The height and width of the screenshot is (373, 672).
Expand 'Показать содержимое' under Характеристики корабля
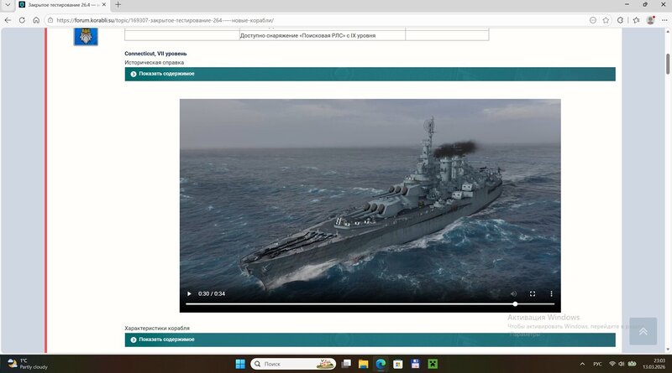click(x=370, y=339)
